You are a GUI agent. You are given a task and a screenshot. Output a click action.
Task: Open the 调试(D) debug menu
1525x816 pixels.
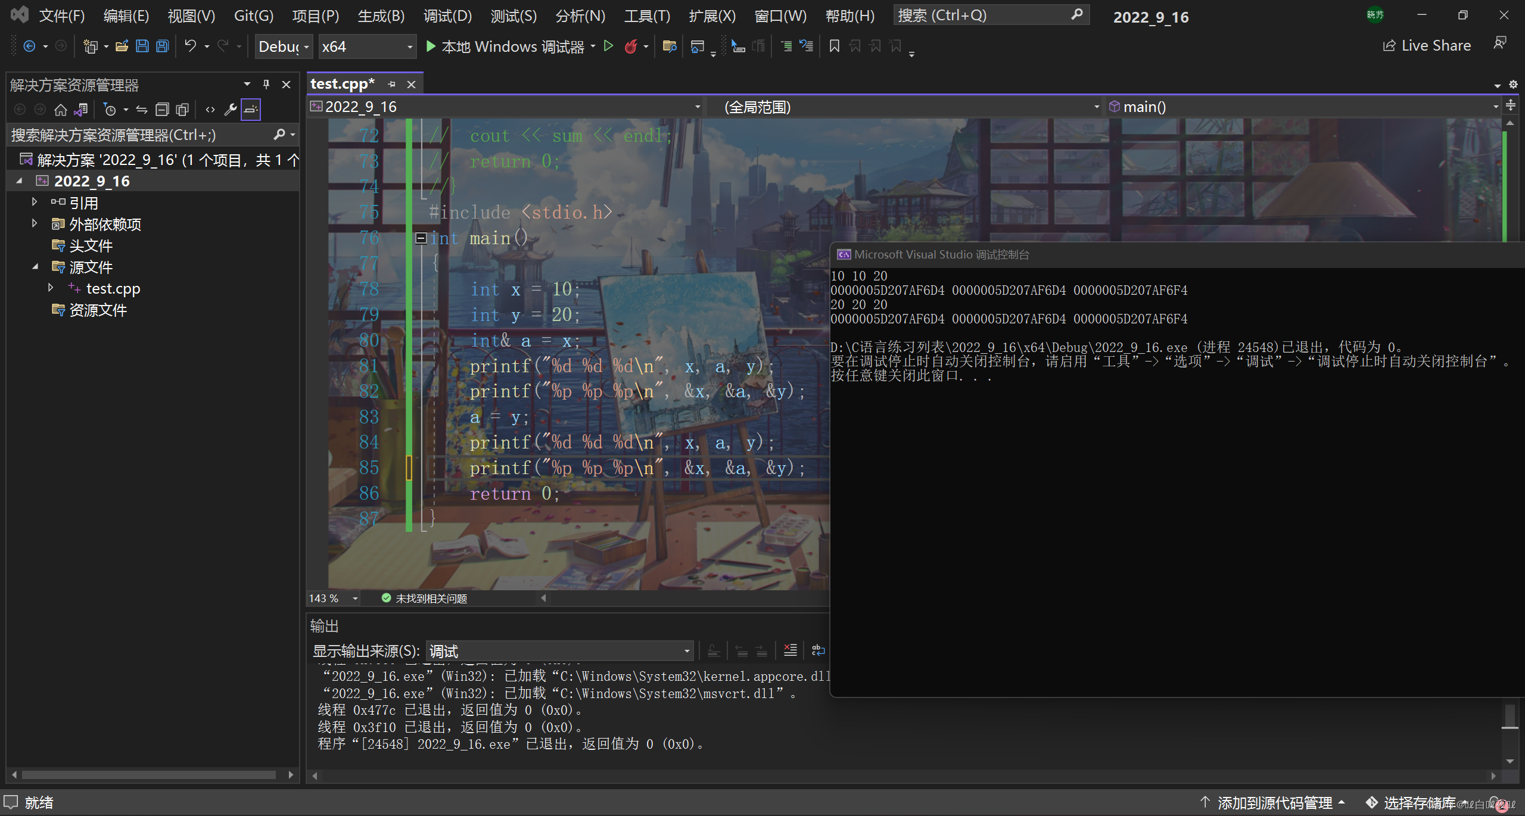coord(447,15)
